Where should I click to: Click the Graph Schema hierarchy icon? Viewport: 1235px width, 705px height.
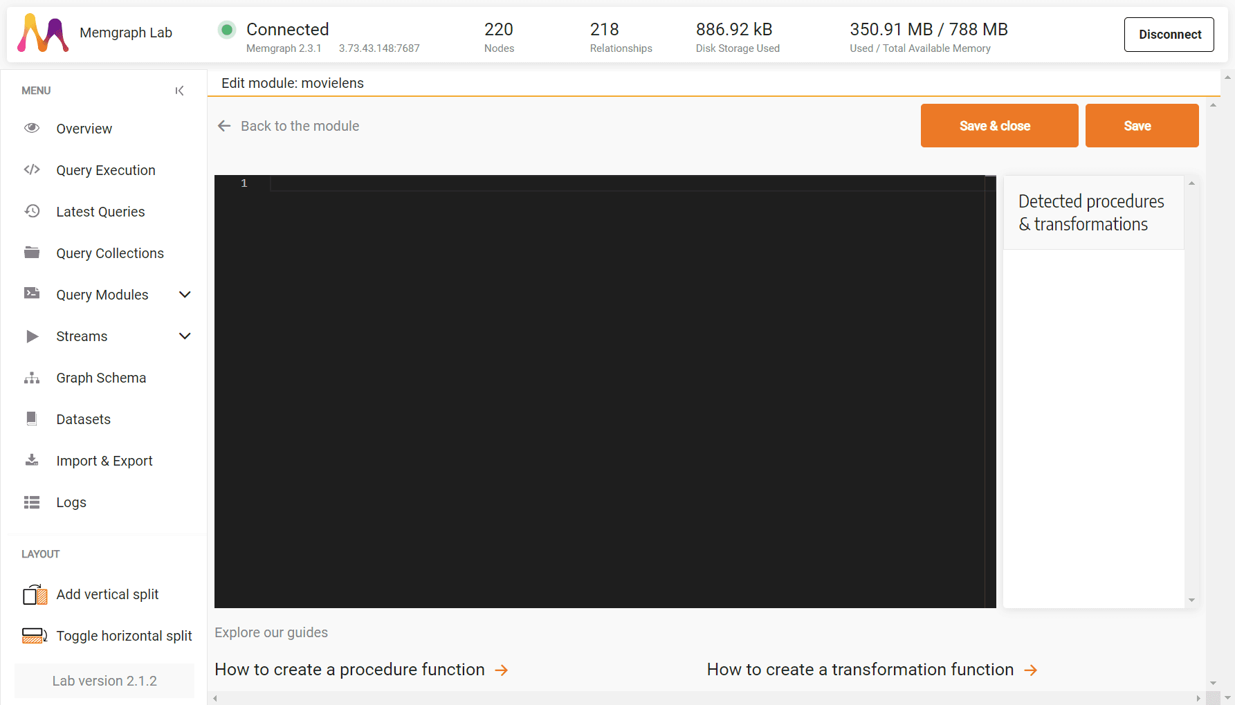click(x=32, y=378)
